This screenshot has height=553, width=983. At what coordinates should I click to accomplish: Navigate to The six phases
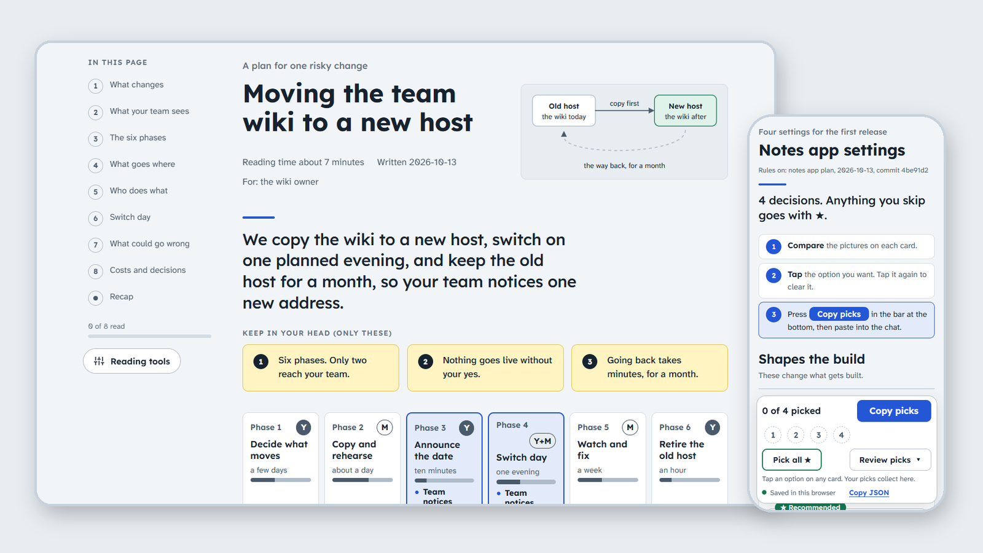[x=138, y=138]
